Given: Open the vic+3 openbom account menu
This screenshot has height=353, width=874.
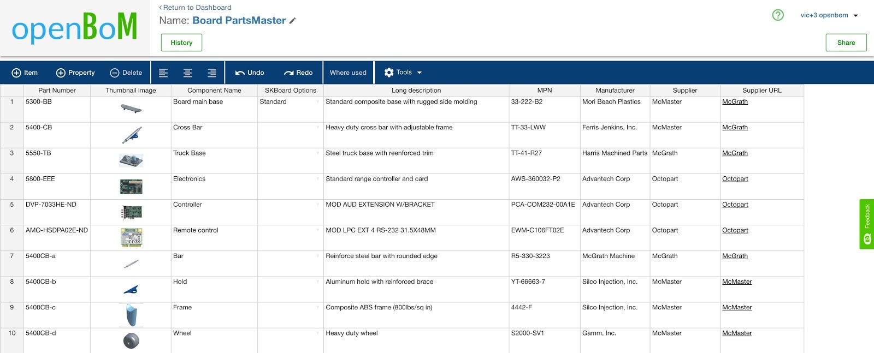Looking at the screenshot, I should 829,15.
